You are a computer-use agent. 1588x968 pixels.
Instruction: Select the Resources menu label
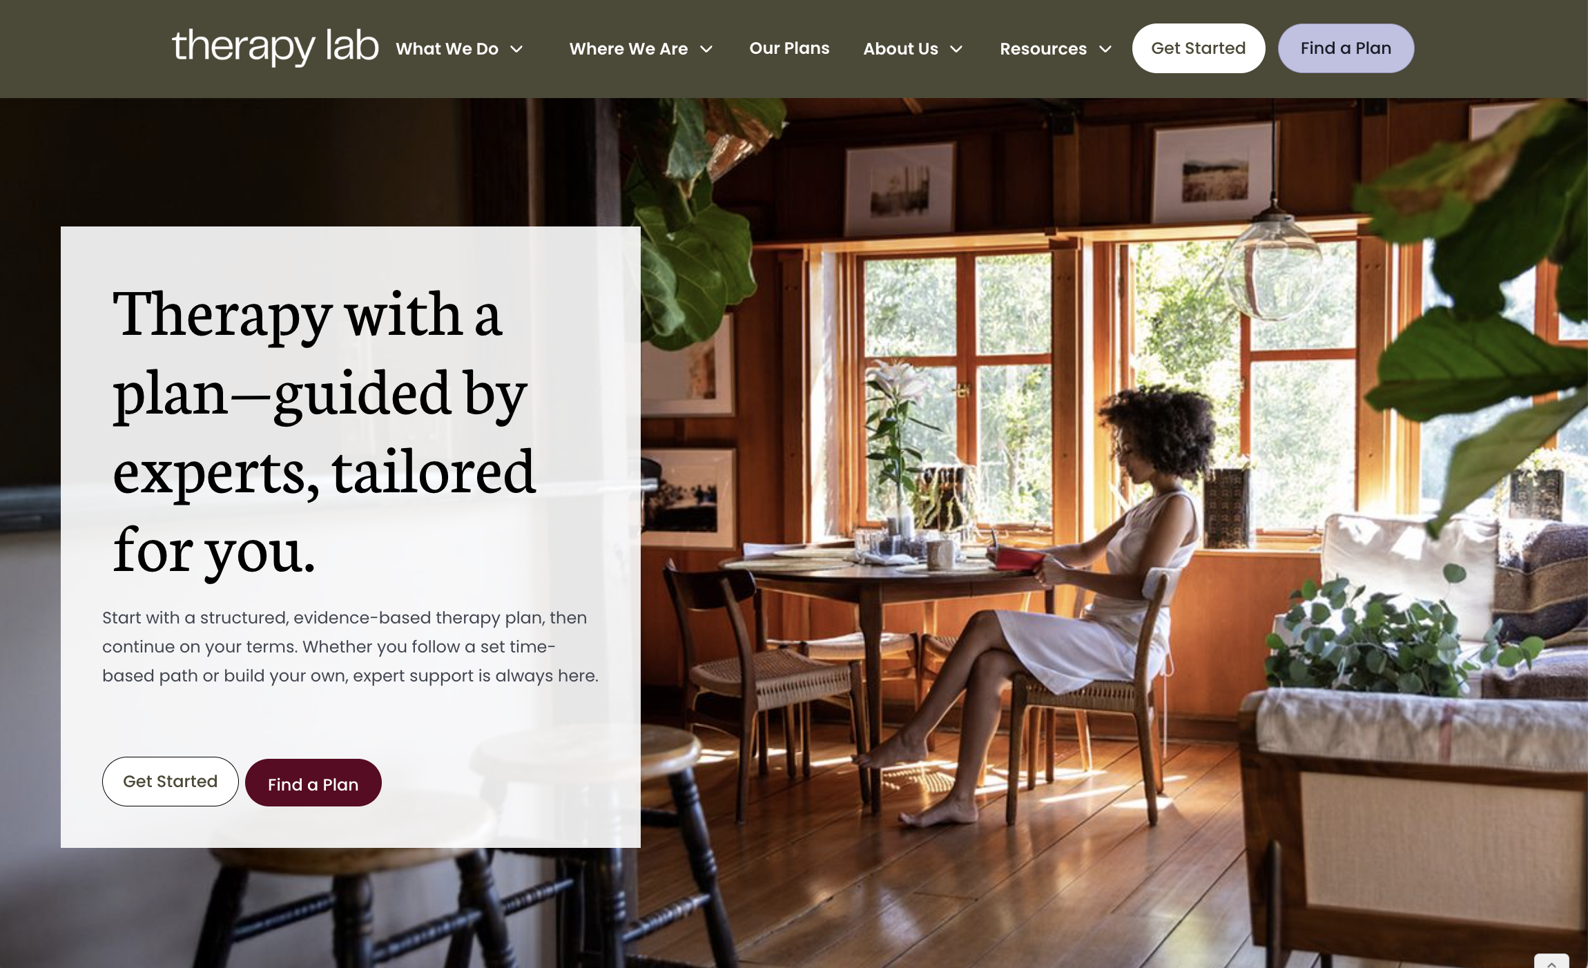[x=1043, y=49]
